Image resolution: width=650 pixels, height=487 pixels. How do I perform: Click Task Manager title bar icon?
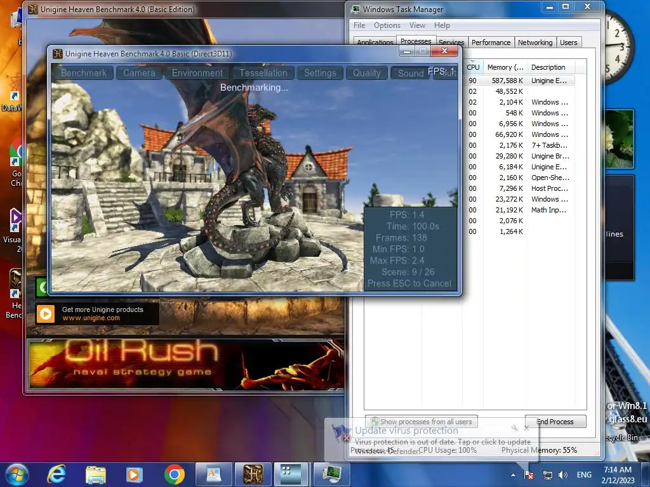click(x=355, y=9)
